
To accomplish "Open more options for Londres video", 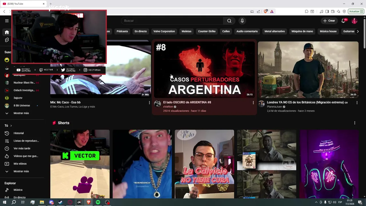I will [x=357, y=102].
